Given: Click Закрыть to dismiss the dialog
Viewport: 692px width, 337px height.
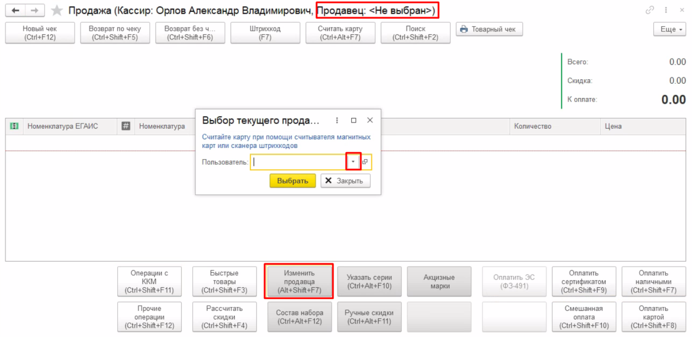Looking at the screenshot, I should (345, 181).
